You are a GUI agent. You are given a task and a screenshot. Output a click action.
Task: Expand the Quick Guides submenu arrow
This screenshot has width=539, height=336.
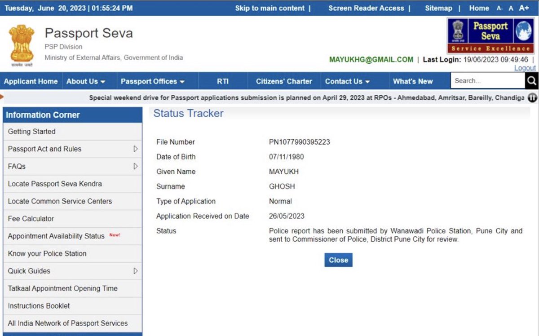[x=136, y=271]
